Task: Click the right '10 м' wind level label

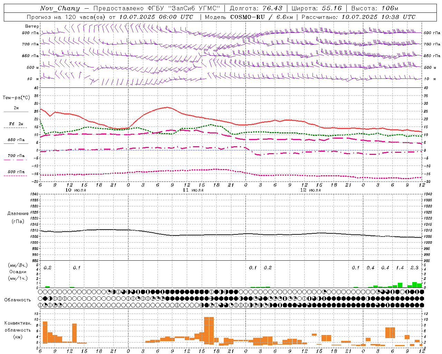Action: (x=430, y=79)
